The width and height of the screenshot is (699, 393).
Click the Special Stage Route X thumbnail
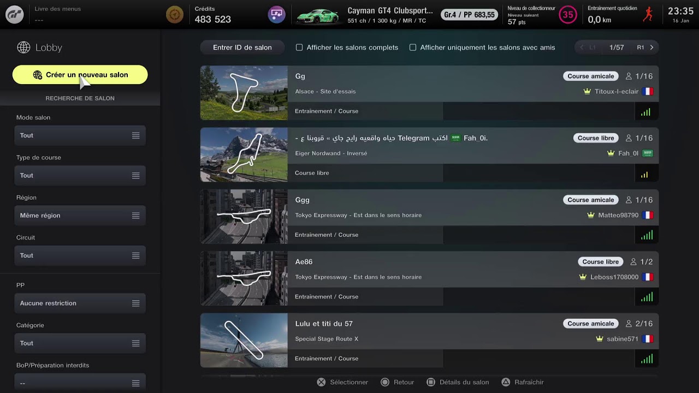[244, 340]
